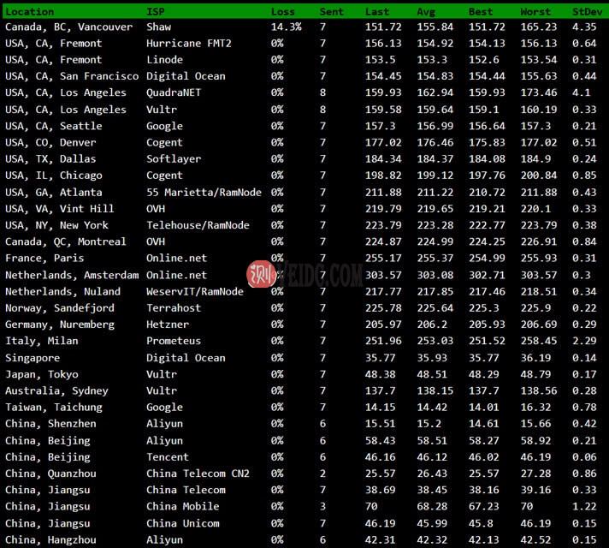Click the Terrahost ISP entry
The height and width of the screenshot is (548, 609).
pos(174,308)
